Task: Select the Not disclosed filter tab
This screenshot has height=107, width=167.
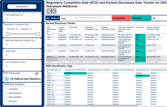Action: point(121,18)
